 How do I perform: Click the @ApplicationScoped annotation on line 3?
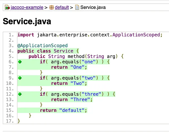click(43, 46)
